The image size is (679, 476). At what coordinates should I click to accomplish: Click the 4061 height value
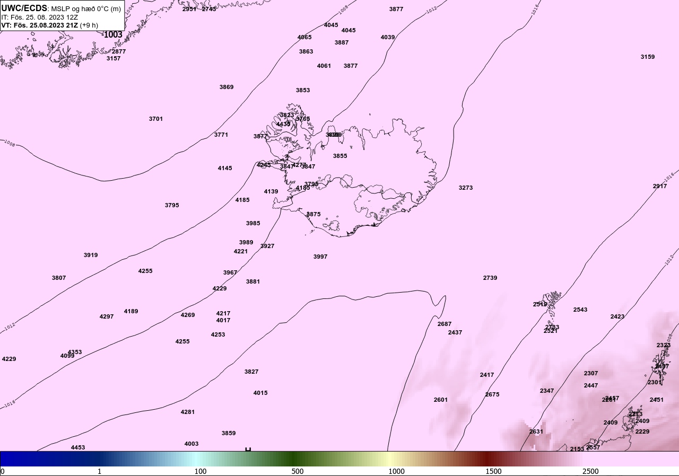coord(324,66)
